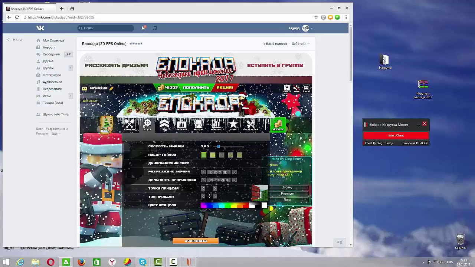This screenshot has width=475, height=267.
Task: Select the first bright green tile set
Action: click(x=204, y=155)
